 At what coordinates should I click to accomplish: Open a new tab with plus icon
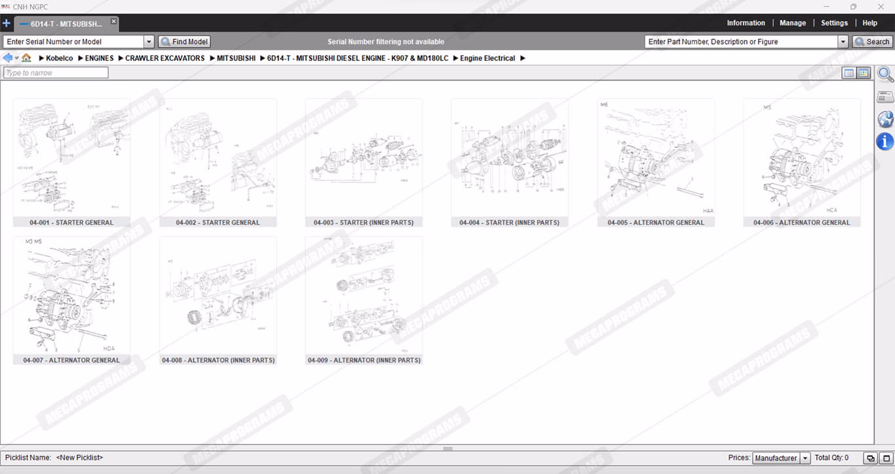click(7, 23)
